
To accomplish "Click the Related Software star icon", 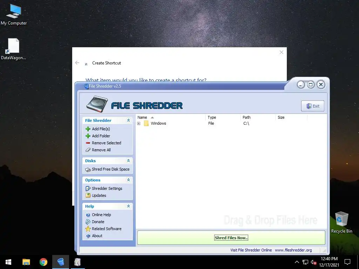I will (x=88, y=229).
